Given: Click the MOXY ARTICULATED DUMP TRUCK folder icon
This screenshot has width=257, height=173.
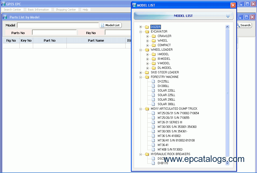Looking at the screenshot, I should pos(147,109).
